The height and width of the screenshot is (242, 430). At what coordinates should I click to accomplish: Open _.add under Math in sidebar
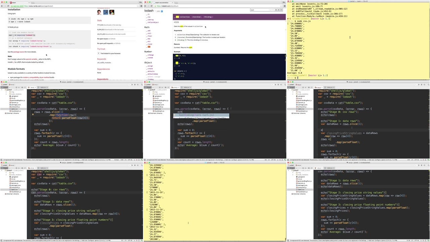pos(148,31)
